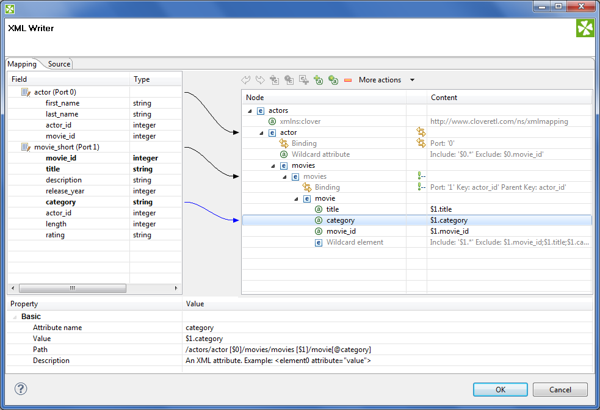
Task: Click the Undo arrow in mapping toolbar
Action: click(245, 80)
